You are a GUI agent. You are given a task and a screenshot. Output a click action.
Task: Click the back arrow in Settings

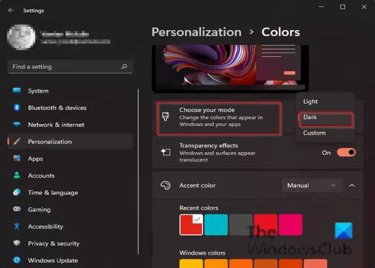tap(11, 10)
